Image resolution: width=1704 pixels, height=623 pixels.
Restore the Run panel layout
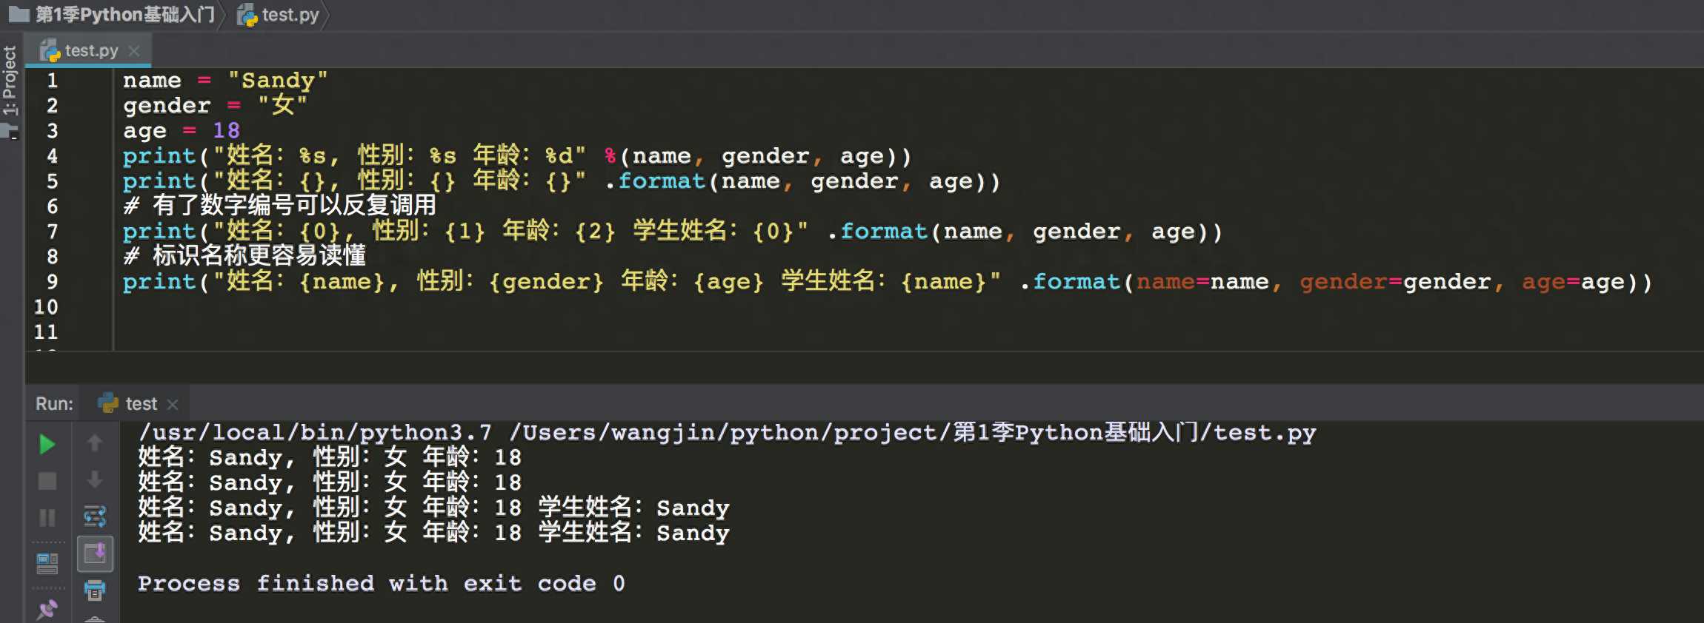pos(47,564)
